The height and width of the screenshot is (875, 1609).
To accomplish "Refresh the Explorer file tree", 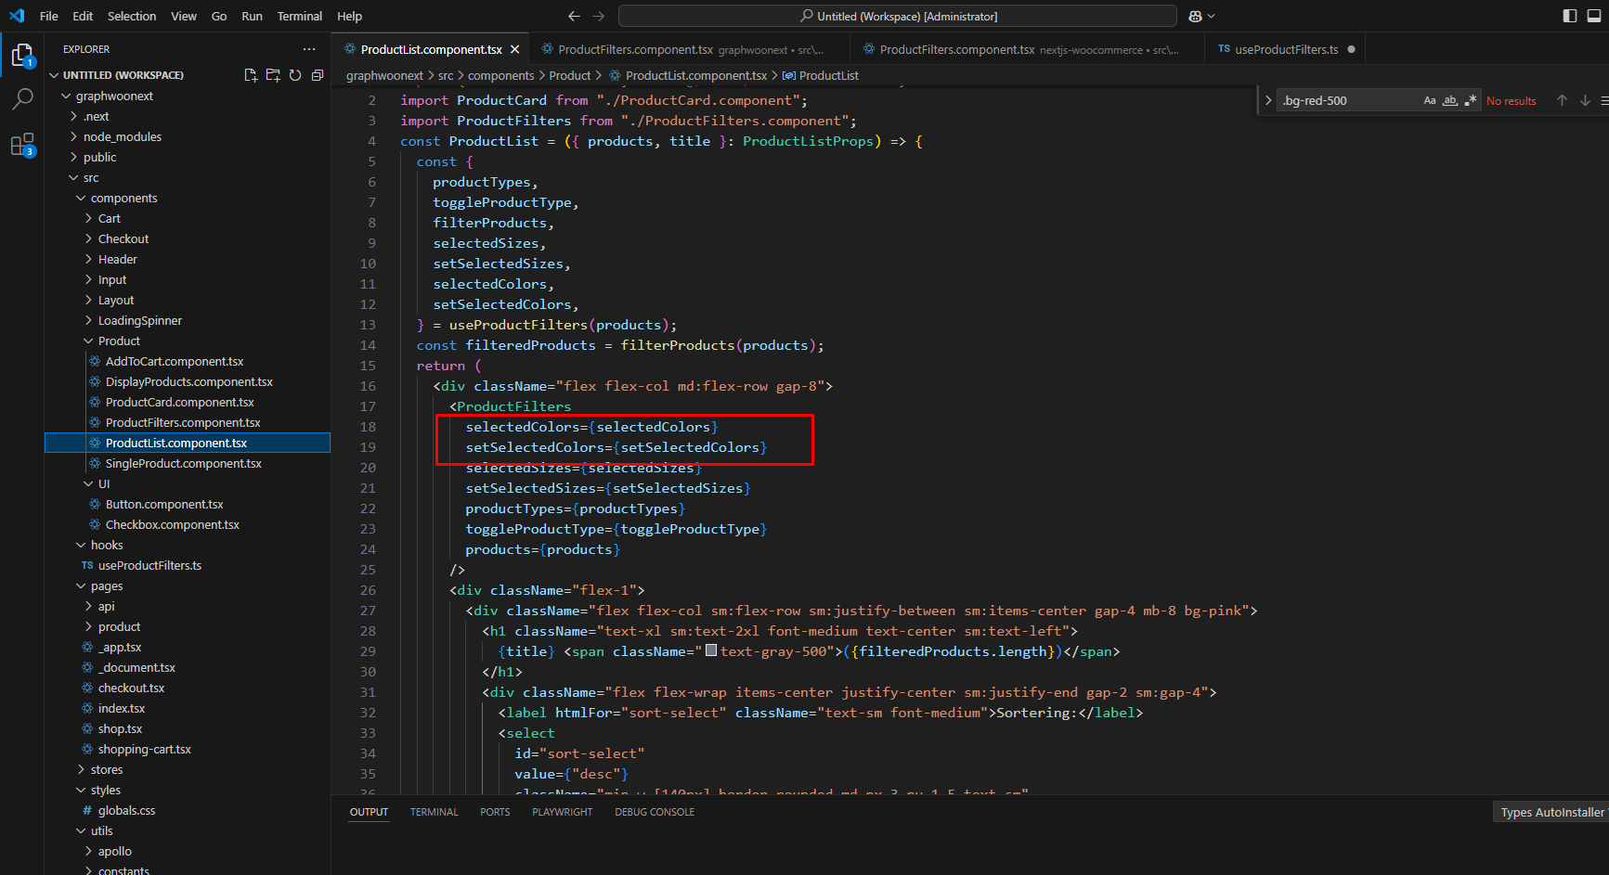I will [295, 75].
